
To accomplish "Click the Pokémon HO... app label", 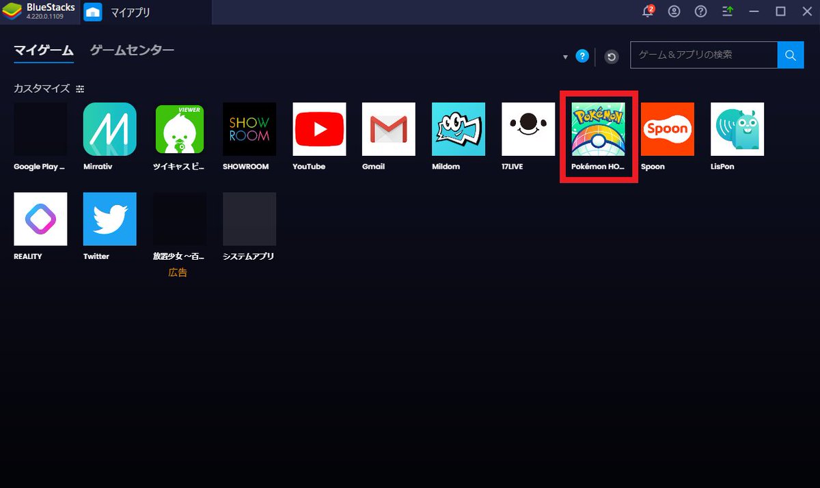I will click(x=598, y=167).
